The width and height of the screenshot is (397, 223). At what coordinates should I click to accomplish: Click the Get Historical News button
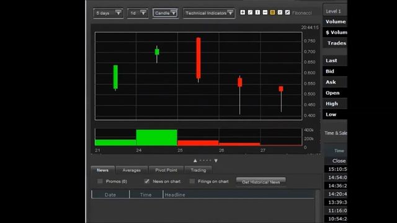click(261, 182)
